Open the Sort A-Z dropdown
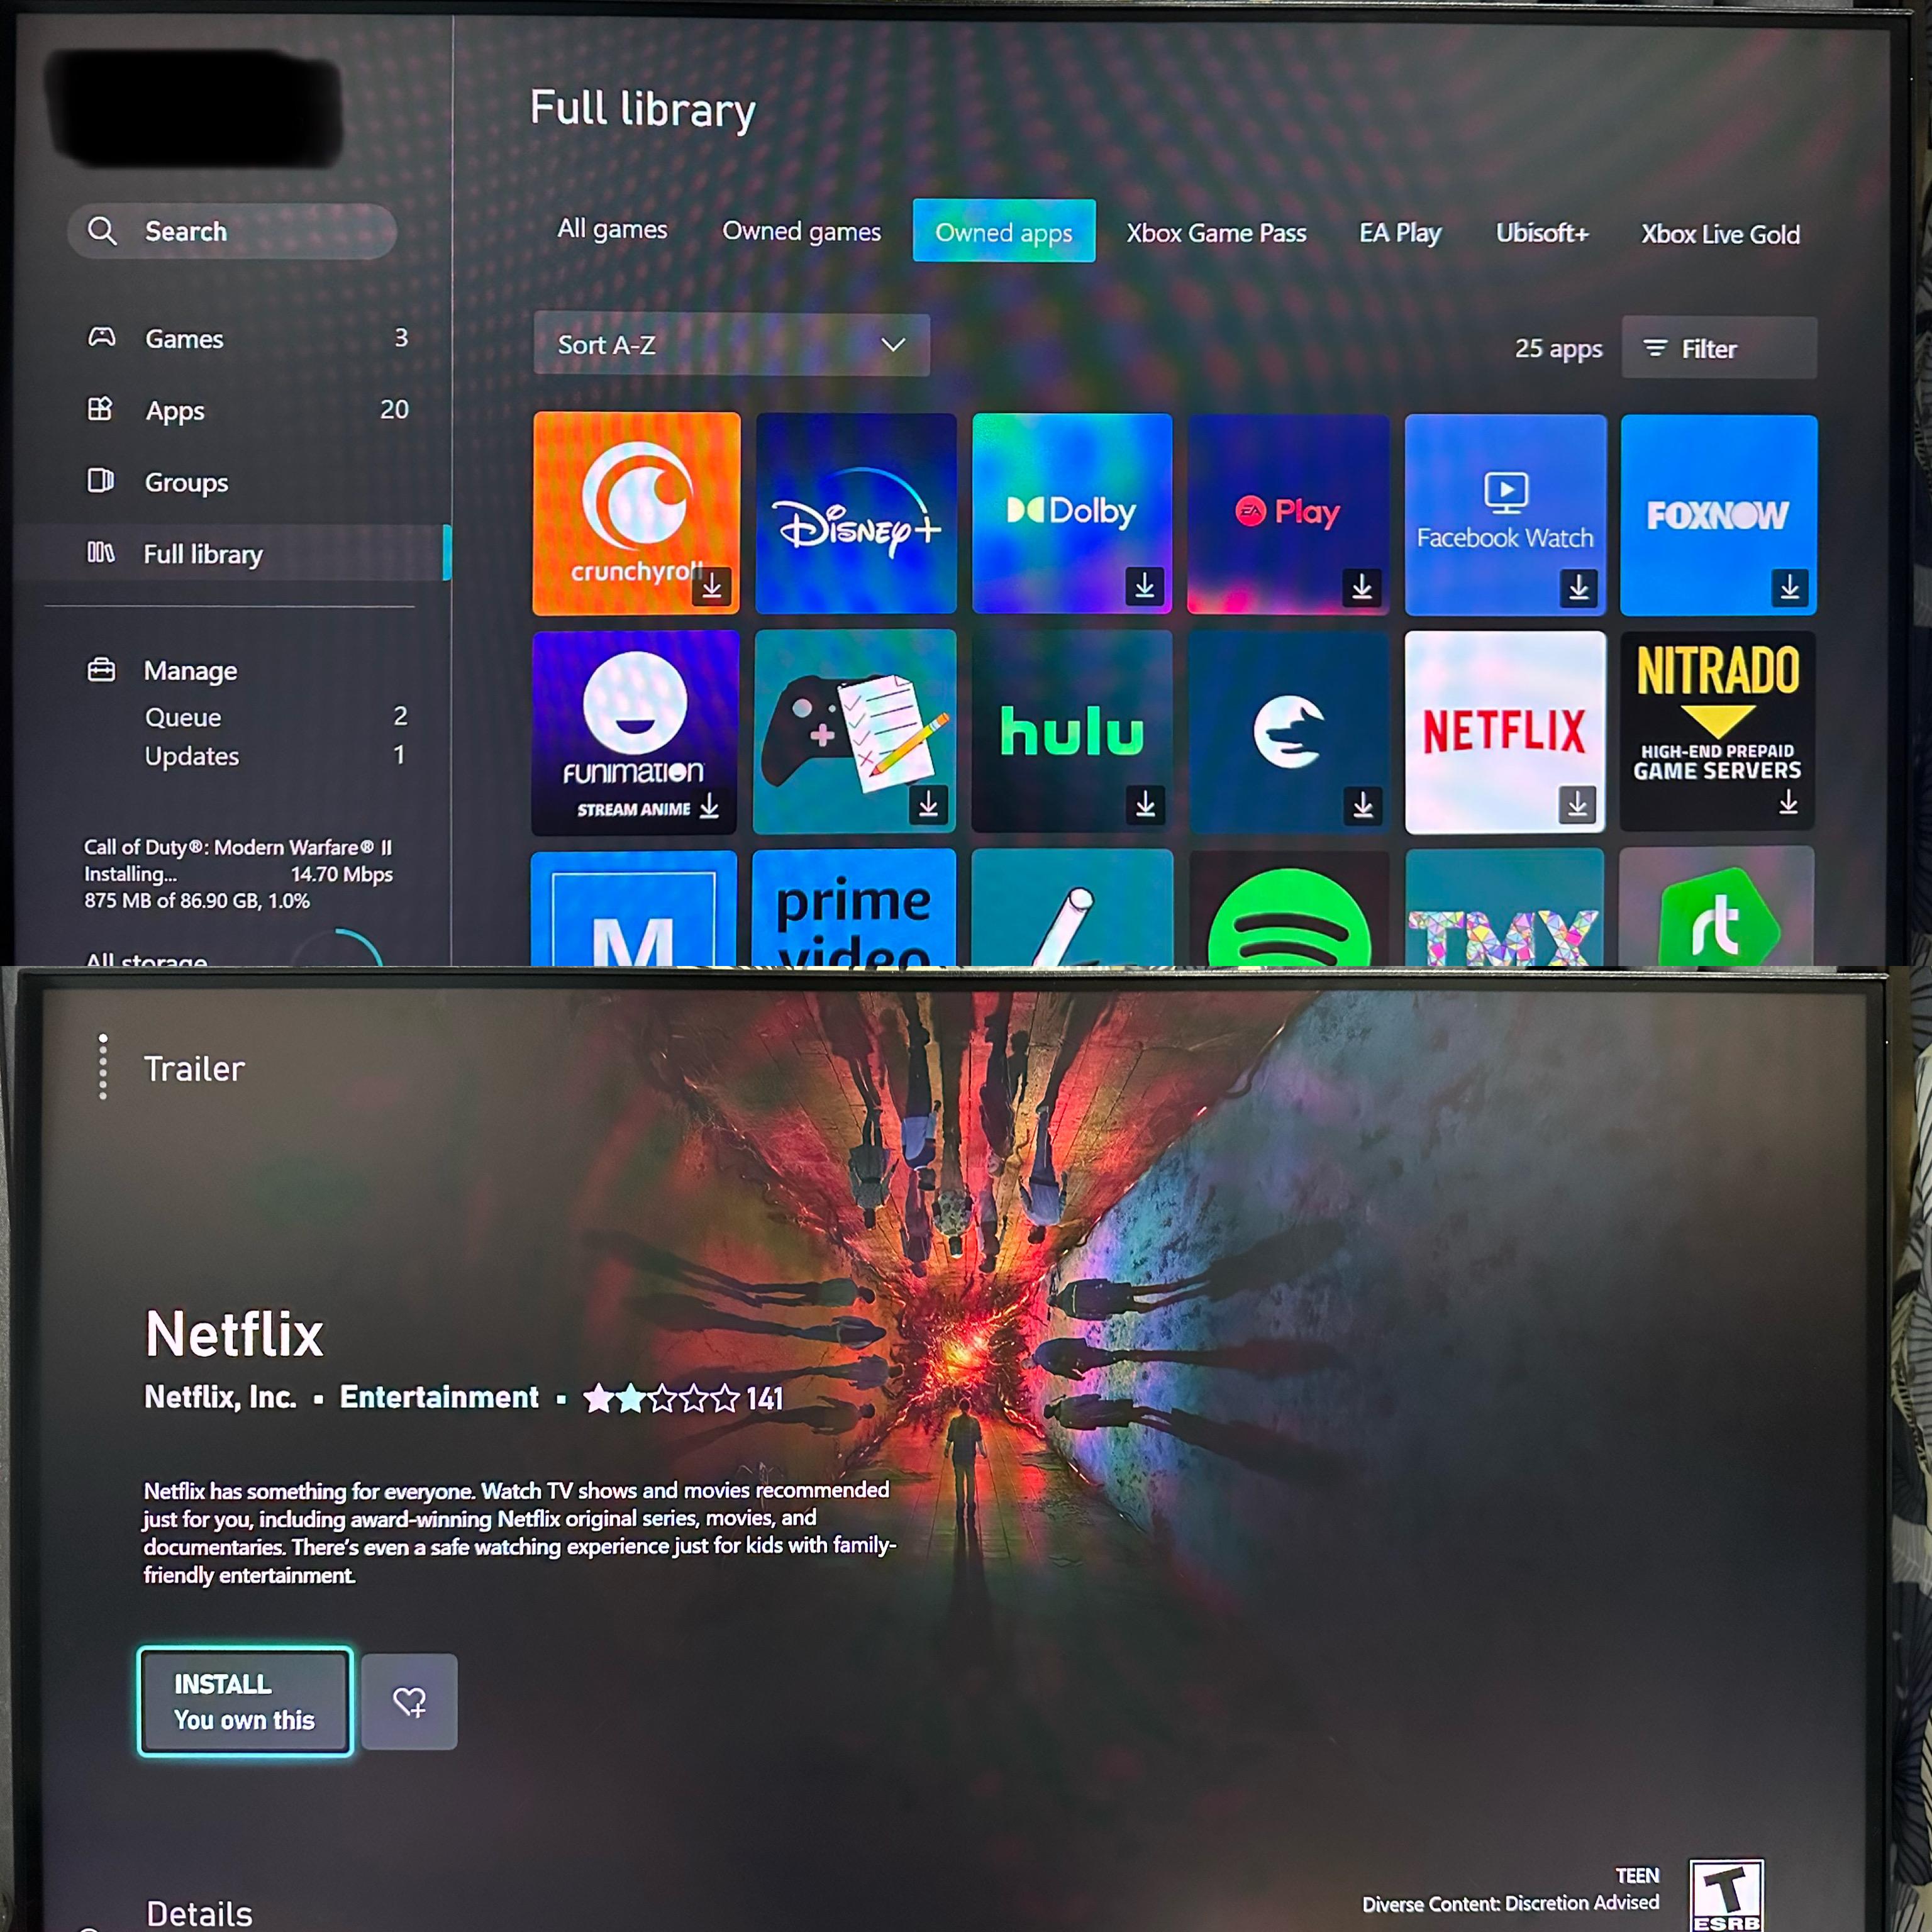1932x1932 pixels. (x=731, y=345)
